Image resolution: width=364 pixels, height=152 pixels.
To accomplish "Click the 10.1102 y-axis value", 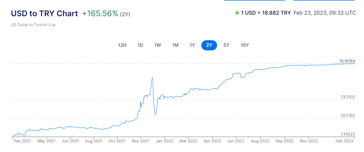I will pyautogui.click(x=348, y=116).
